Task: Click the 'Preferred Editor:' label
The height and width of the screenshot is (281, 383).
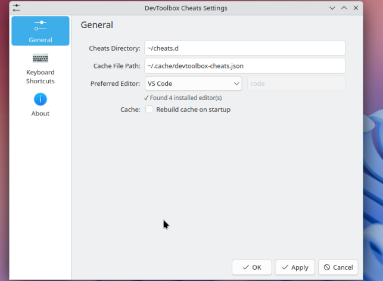Action: [x=116, y=83]
